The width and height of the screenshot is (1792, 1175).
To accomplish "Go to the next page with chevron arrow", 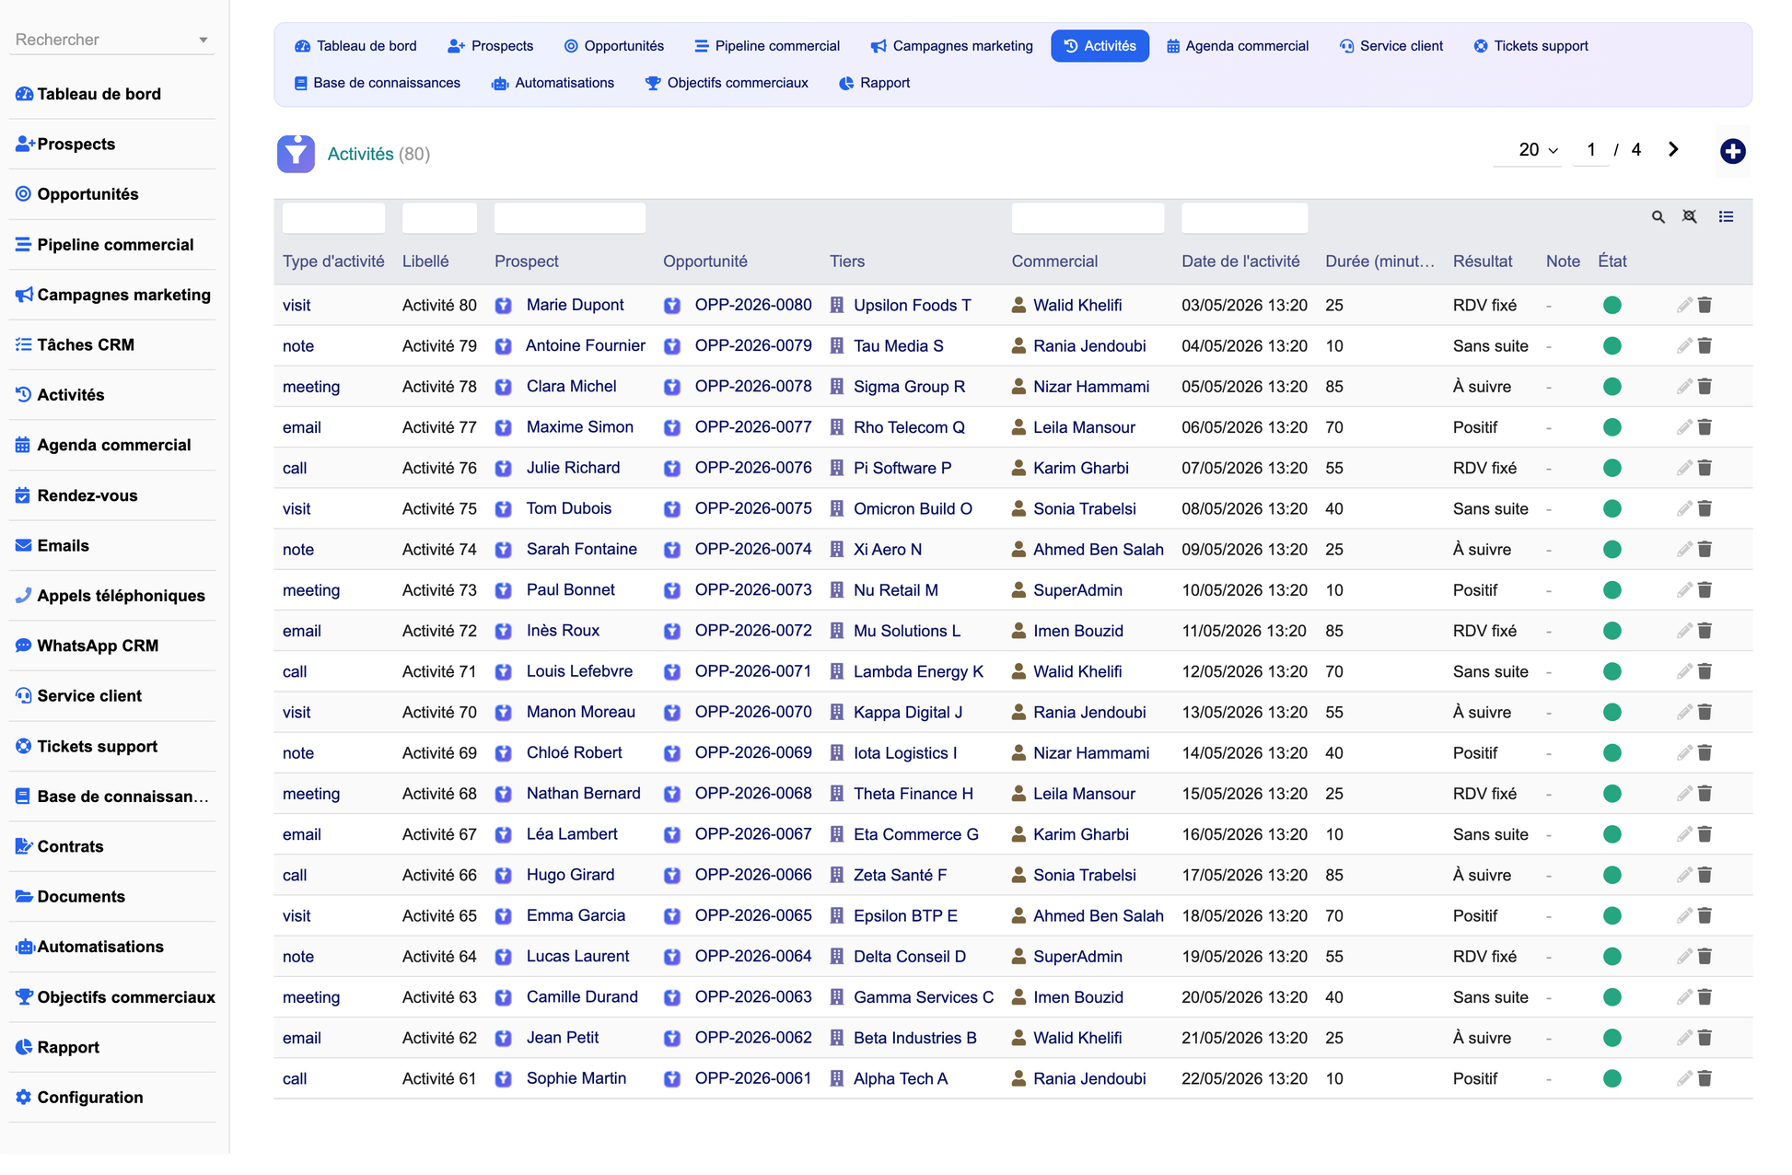I will (x=1673, y=149).
